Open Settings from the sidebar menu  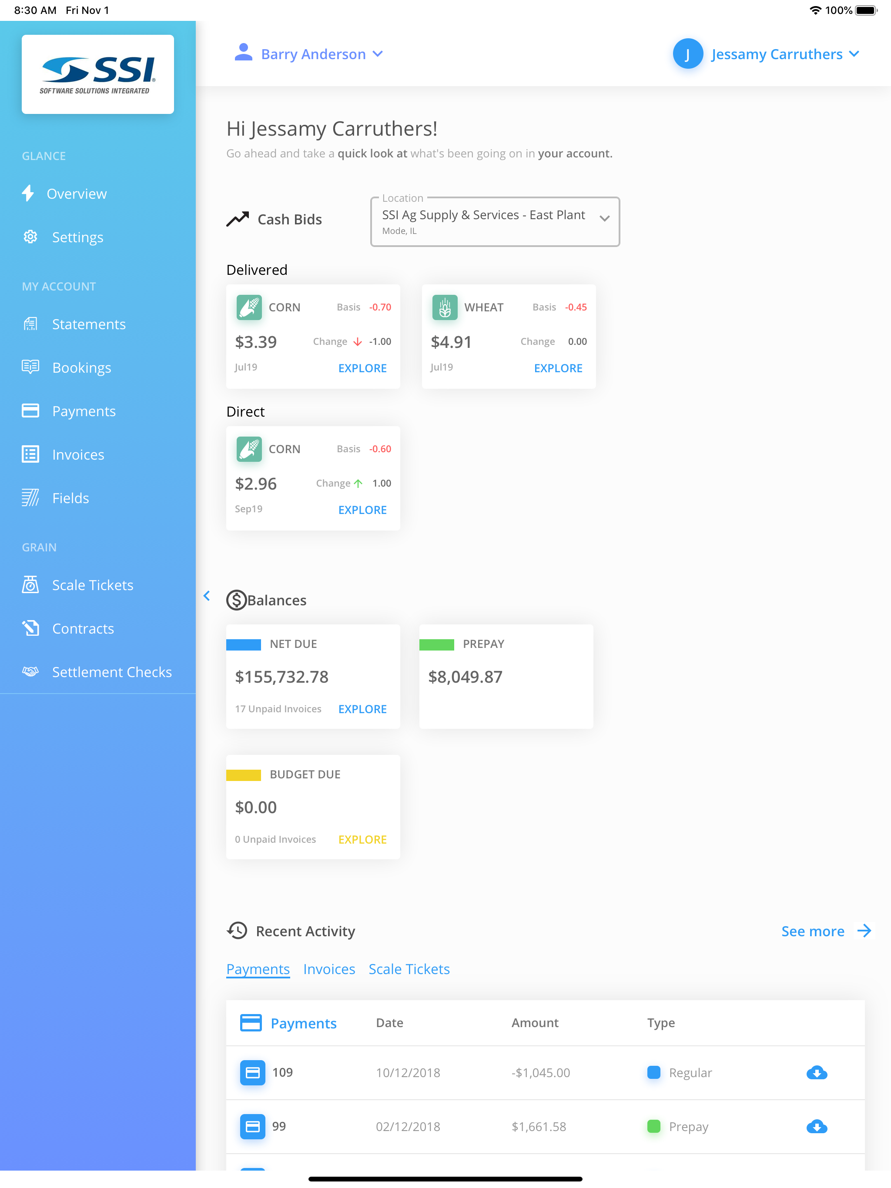coord(77,237)
